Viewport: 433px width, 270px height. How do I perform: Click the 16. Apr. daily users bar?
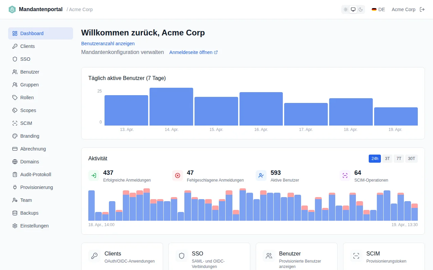coord(261,109)
